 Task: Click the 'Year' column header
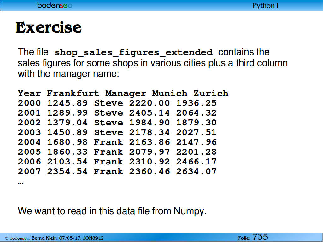coord(29,93)
